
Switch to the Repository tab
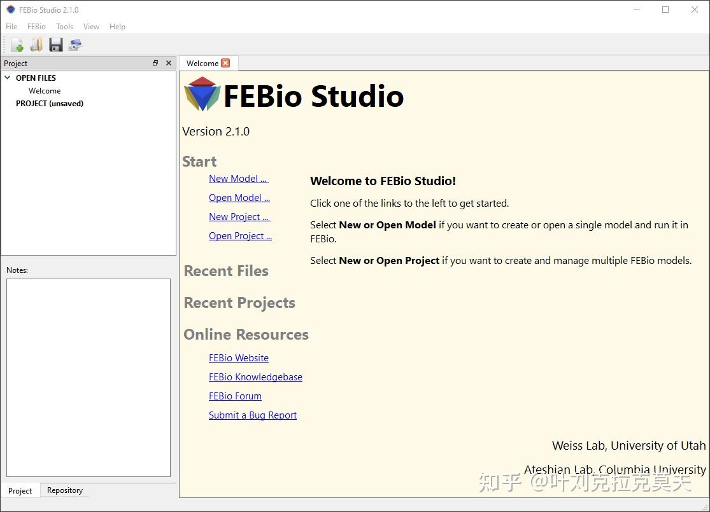coord(64,490)
